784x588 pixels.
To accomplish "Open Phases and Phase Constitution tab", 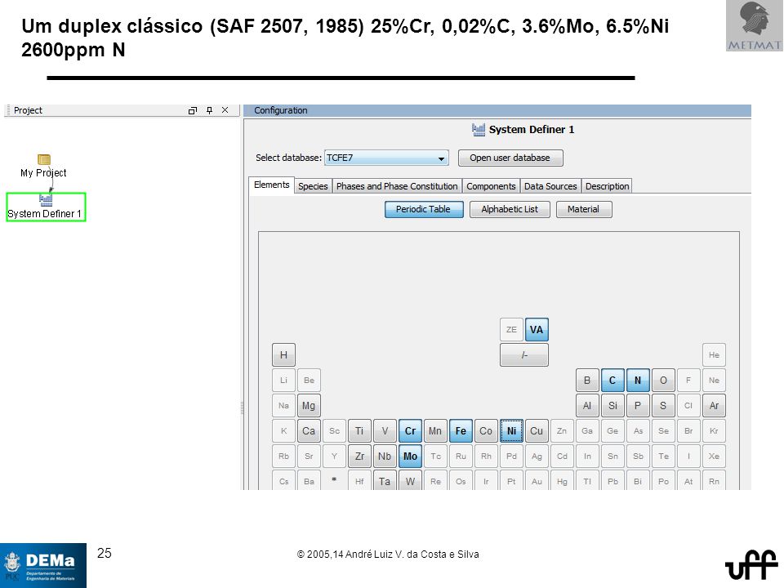I will point(397,186).
